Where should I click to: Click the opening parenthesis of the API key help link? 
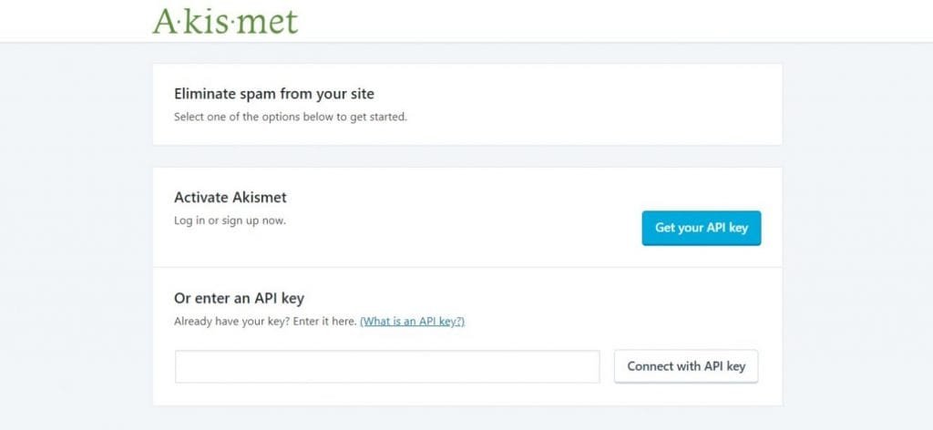tap(362, 322)
